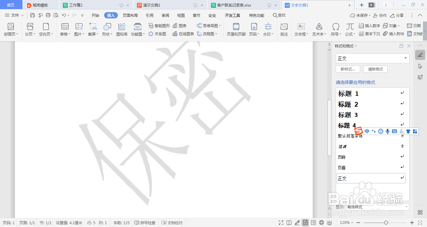Select the Screenshot (截屏) tool

(93, 30)
